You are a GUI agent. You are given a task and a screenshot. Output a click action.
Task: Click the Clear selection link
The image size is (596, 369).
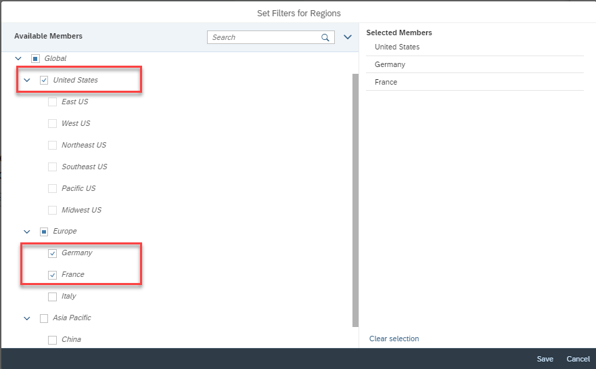tap(394, 339)
